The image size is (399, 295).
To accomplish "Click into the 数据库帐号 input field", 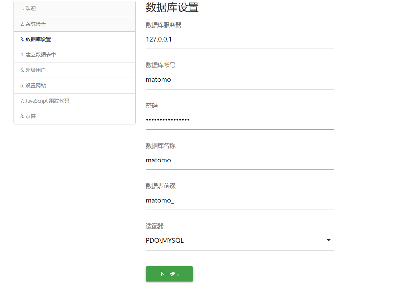I will 239,80.
